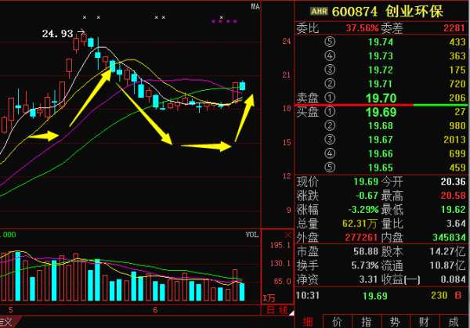The height and width of the screenshot is (328, 470).
Task: Switch to the 财 (finance) tab
Action: (x=424, y=321)
